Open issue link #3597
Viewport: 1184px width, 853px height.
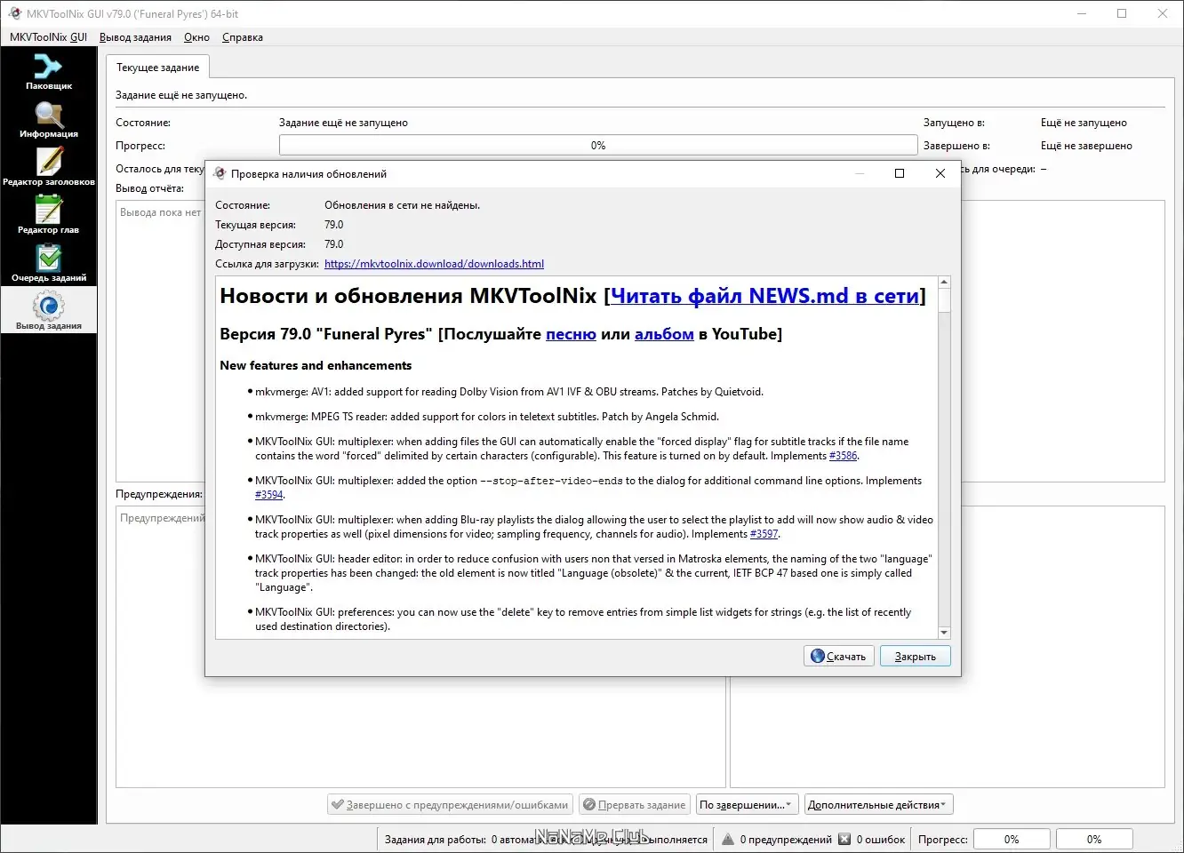point(764,534)
